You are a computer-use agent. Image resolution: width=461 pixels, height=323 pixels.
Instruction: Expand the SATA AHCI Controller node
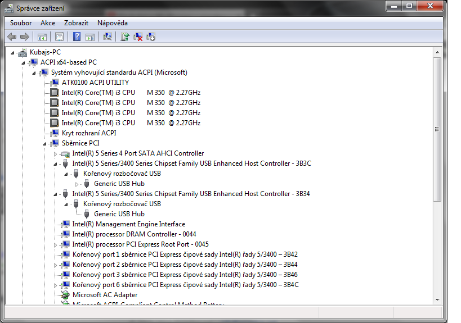click(x=55, y=154)
